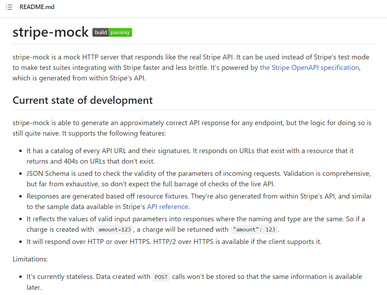
Task: Select the Current state of development heading
Action: coord(83,100)
